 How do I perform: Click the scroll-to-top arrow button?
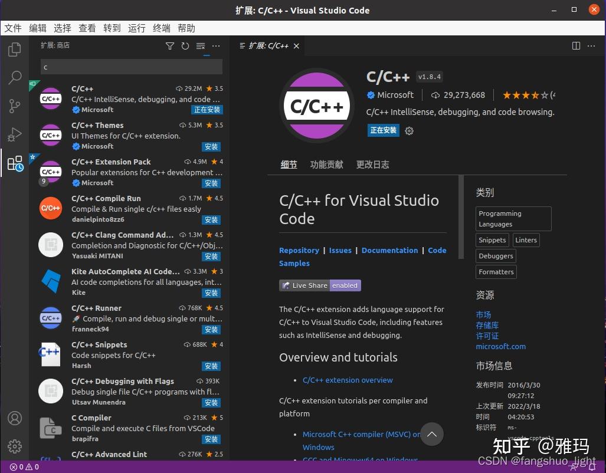coord(432,434)
